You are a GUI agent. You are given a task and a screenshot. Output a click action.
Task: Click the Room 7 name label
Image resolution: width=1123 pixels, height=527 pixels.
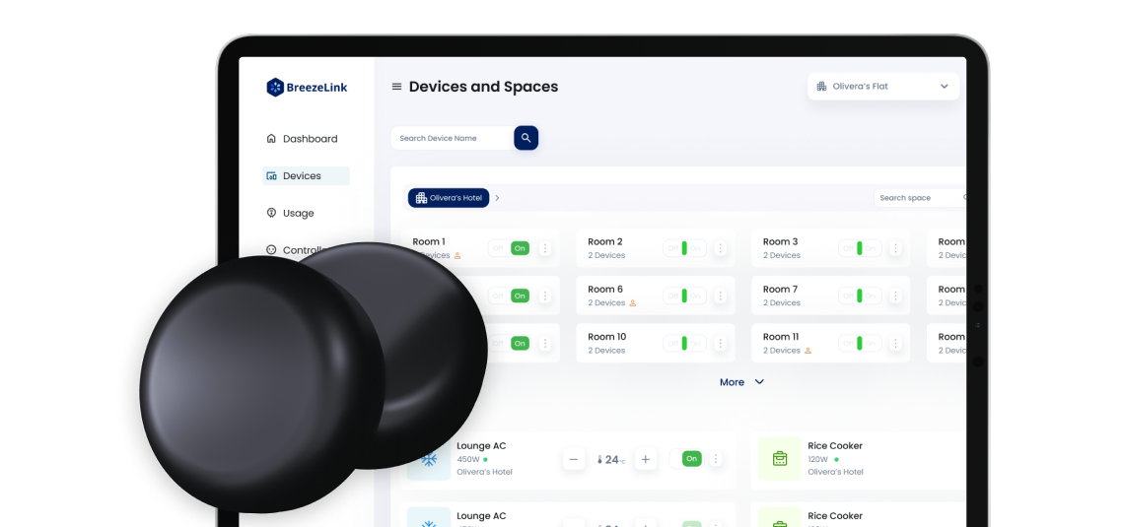coord(780,290)
